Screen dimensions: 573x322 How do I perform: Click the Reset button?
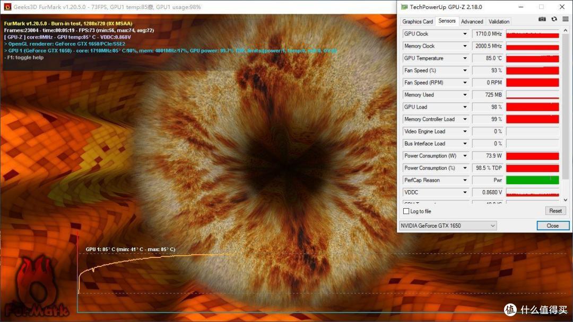[555, 211]
